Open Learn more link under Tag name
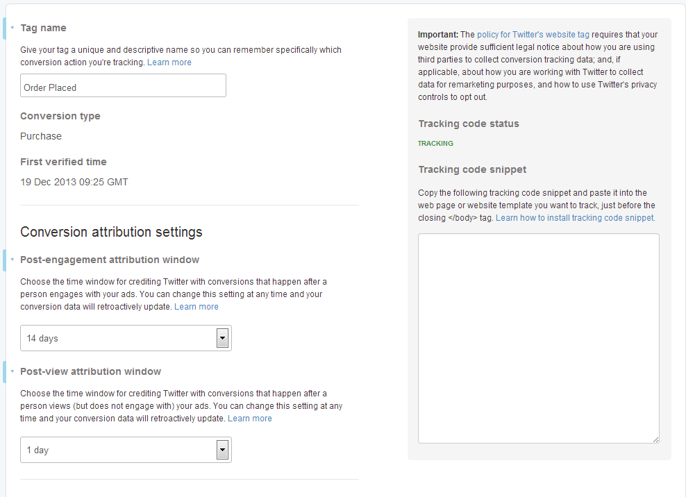This screenshot has height=497, width=686. 169,62
